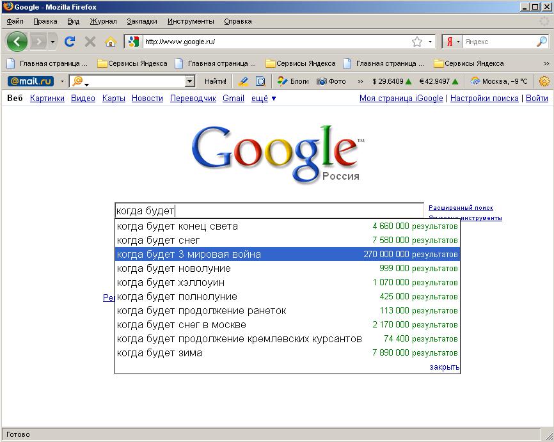Open Mail.ru toolbar settings gear icon
The height and width of the screenshot is (442, 554).
[544, 81]
